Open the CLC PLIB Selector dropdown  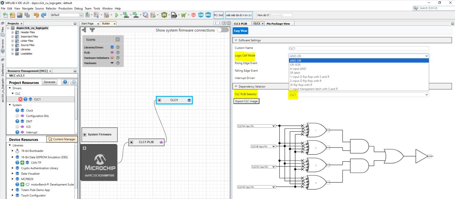pos(359,95)
